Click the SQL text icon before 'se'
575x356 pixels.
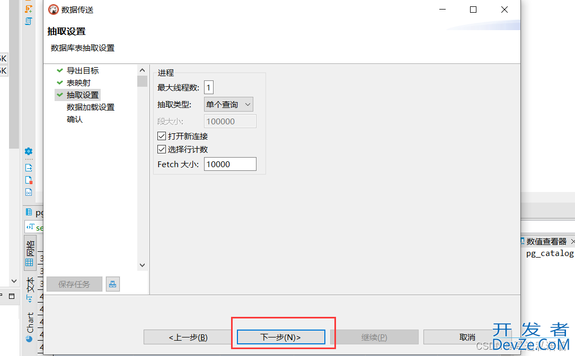click(x=30, y=227)
